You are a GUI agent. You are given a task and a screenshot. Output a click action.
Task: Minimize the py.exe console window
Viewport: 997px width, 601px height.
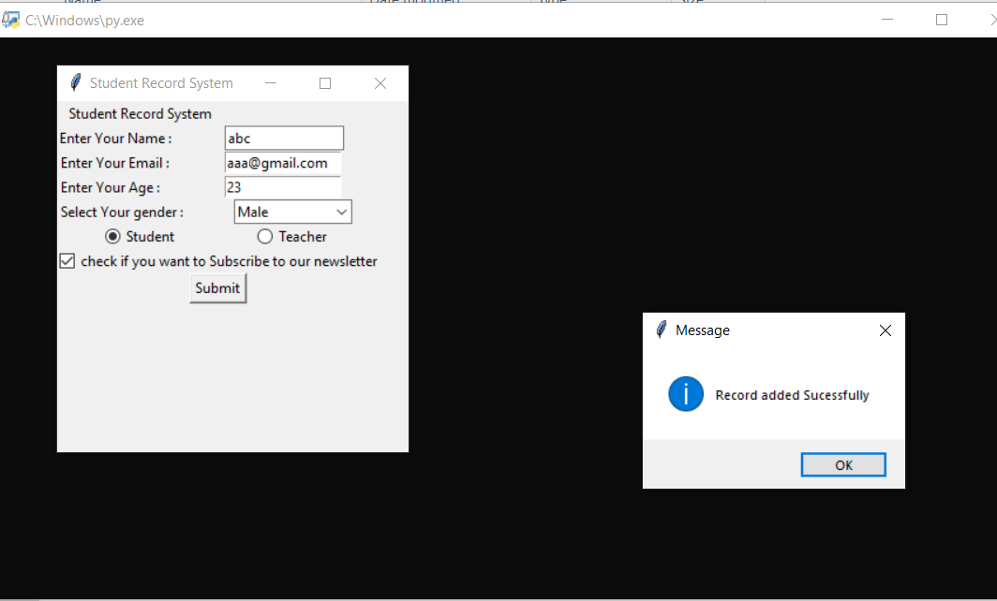[885, 19]
